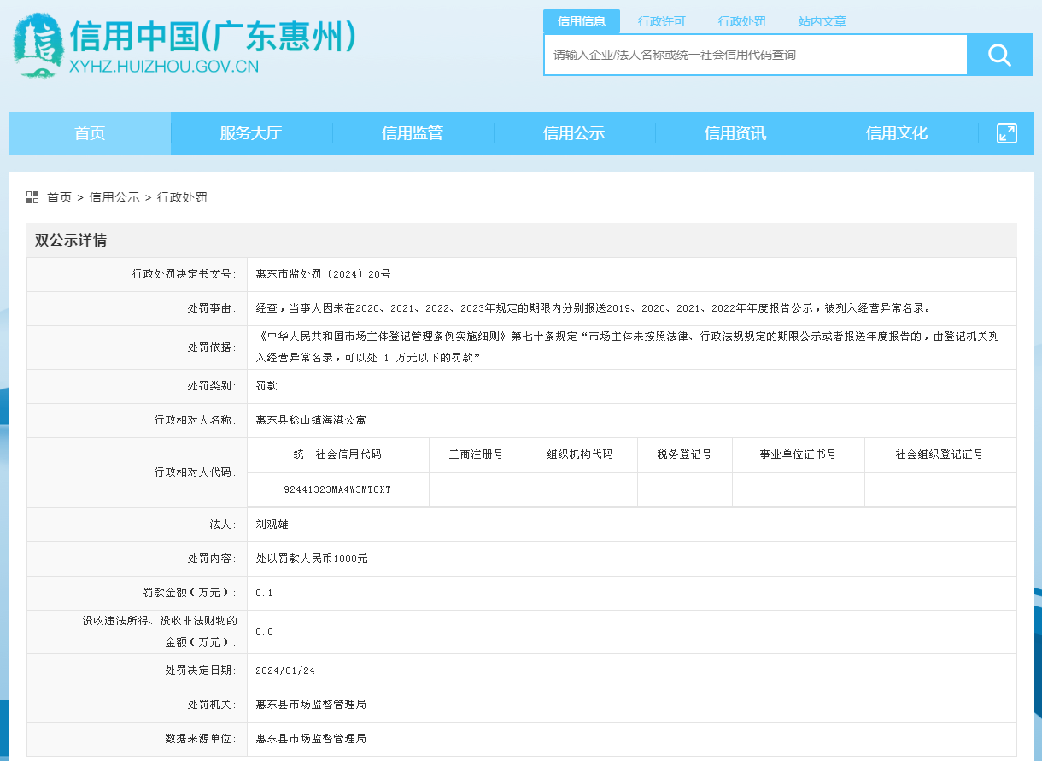1042x761 pixels.
Task: Click the 工商注册号 column header
Action: tap(477, 454)
